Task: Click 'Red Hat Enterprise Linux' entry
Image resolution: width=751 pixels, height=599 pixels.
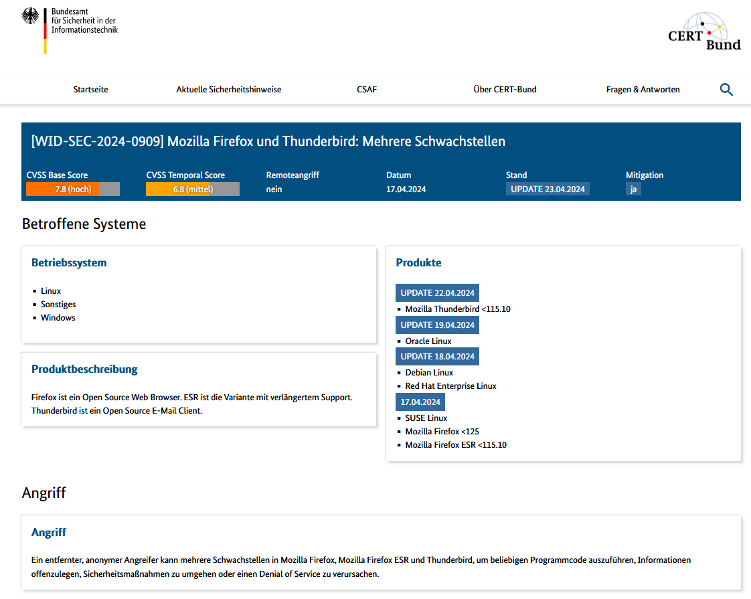Action: (x=450, y=386)
